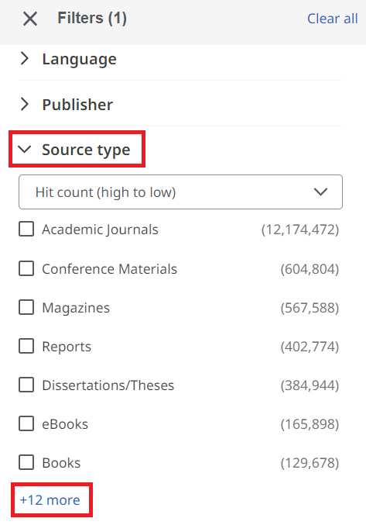Click the Filters (1) title
Viewport: 366px width, 525px height.
[x=92, y=18]
